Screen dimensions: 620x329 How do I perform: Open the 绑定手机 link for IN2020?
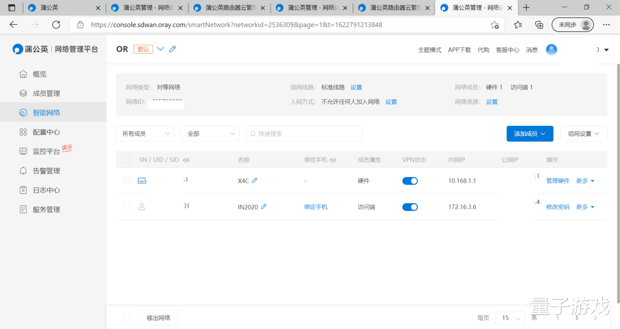pyautogui.click(x=315, y=207)
